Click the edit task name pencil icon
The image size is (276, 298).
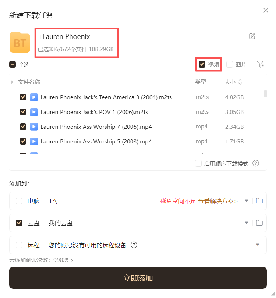252,36
